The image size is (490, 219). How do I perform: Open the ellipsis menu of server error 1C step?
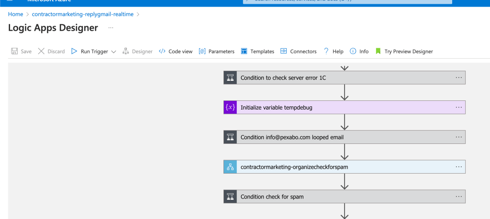click(458, 77)
